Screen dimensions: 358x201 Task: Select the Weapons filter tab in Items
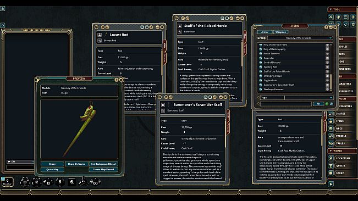click(x=280, y=32)
